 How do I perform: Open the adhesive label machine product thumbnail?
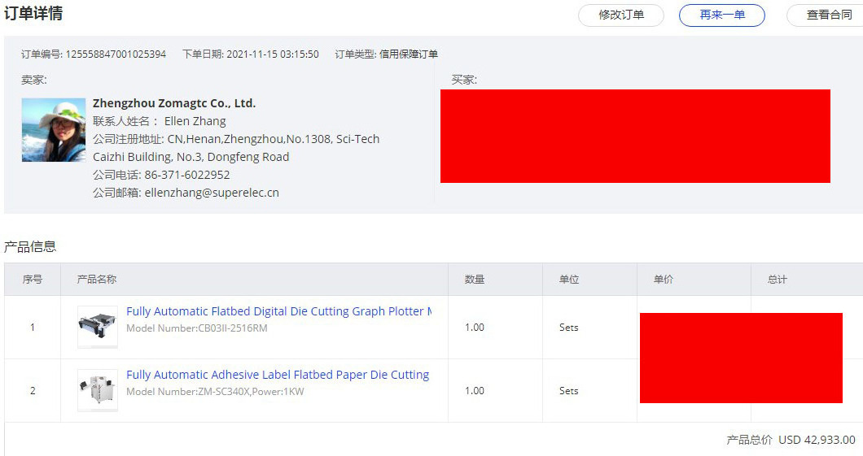[x=98, y=390]
